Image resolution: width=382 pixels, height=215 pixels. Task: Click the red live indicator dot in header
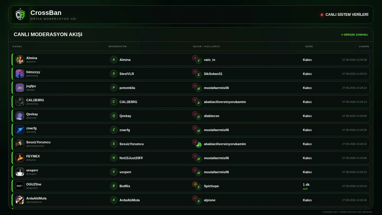[322, 15]
